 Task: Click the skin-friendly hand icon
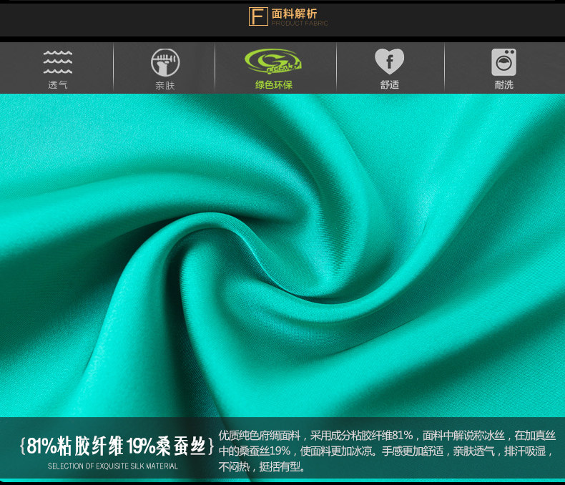(x=164, y=62)
